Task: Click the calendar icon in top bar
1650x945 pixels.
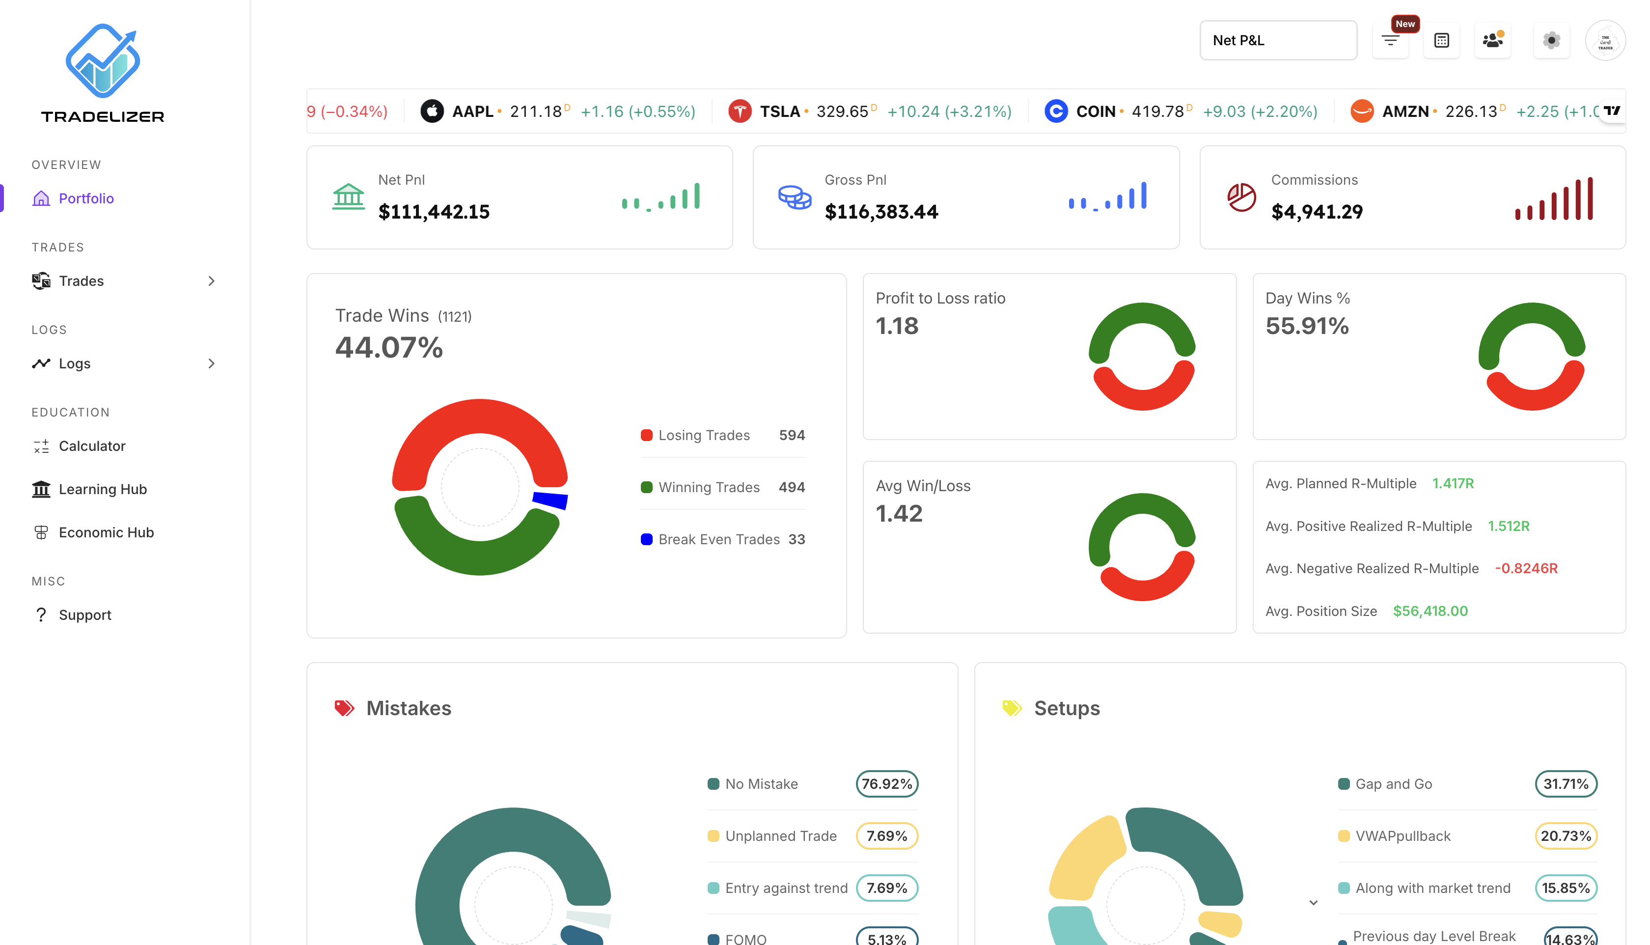Action: pyautogui.click(x=1441, y=40)
